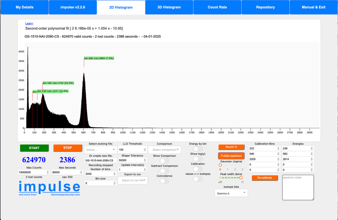338x220 pixels.
Task: Click the bin:606 peak label on histogram
Action: [99, 58]
